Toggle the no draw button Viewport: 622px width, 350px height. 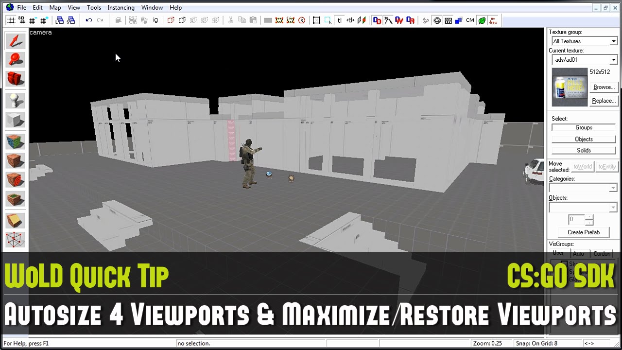(x=493, y=20)
